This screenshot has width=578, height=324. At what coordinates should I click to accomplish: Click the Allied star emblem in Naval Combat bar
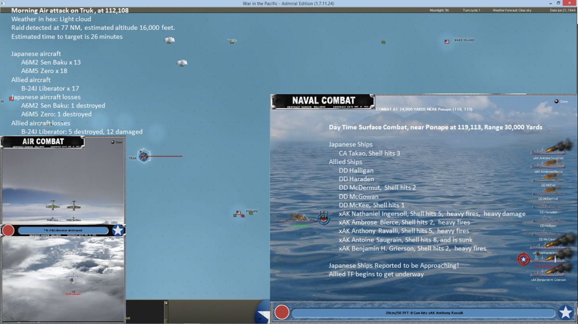pos(565,312)
